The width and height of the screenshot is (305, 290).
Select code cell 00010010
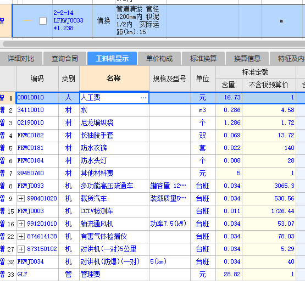pyautogui.click(x=37, y=98)
